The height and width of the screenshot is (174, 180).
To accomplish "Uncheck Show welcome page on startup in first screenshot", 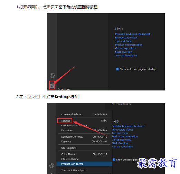I will tap(117, 69).
